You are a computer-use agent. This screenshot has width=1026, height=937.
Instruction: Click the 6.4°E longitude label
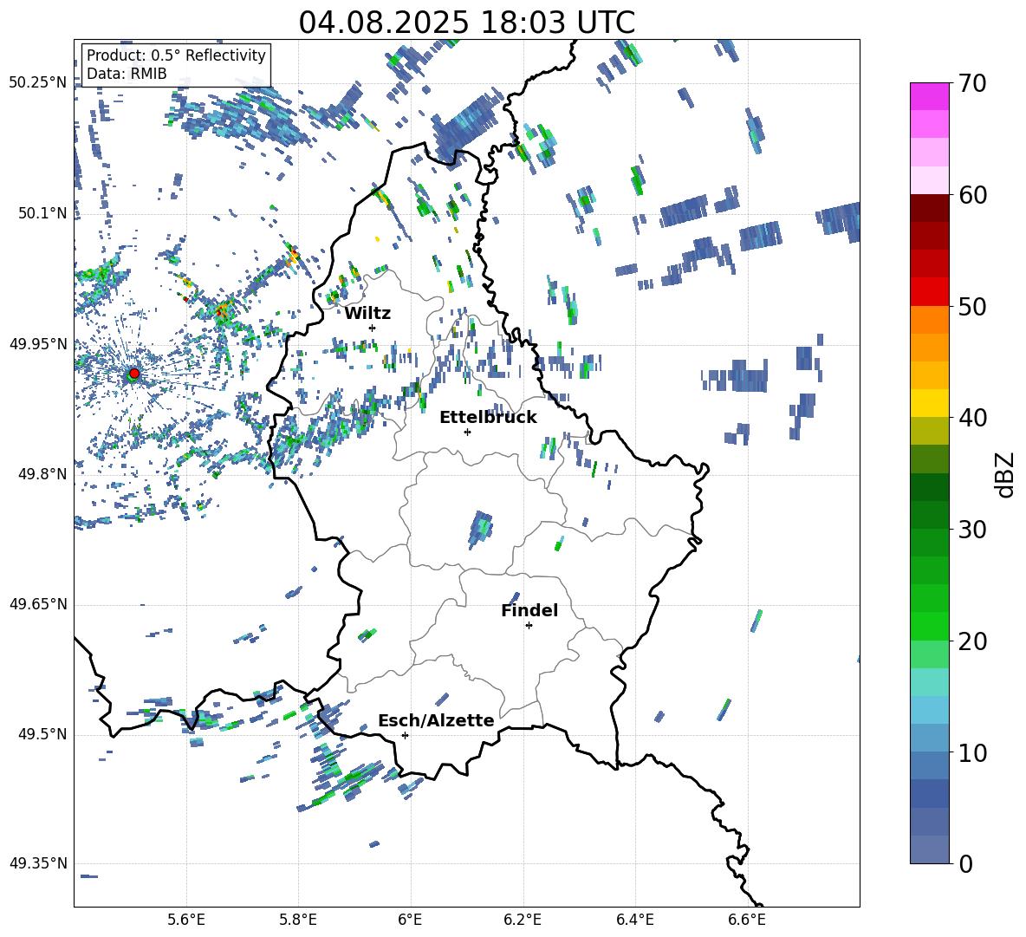[634, 920]
